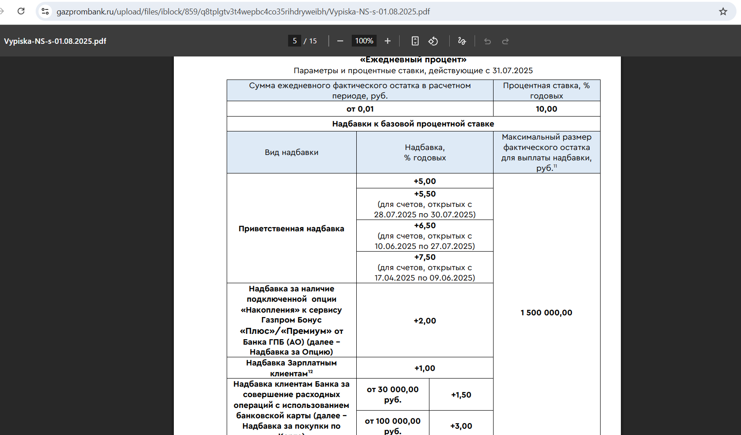Screen dimensions: 741x435
Task: Rotate the PDF counterclockwise
Action: 433,41
